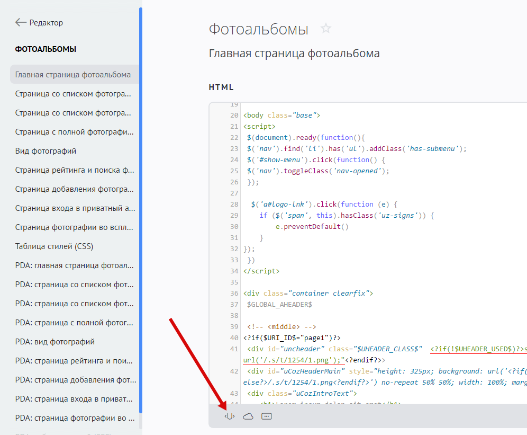
Task: Select Страница фотографии во всплывающем окне
Action: click(74, 227)
